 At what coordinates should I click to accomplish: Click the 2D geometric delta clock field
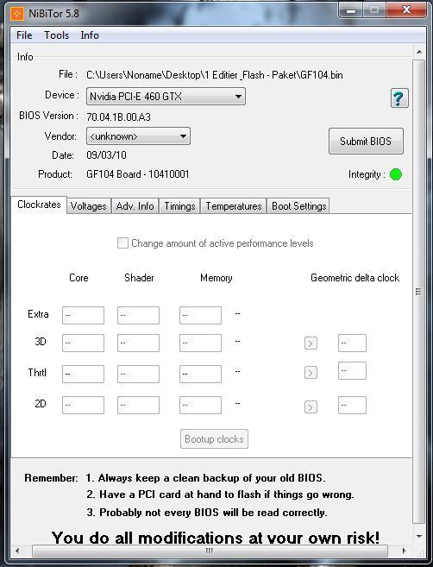point(352,405)
